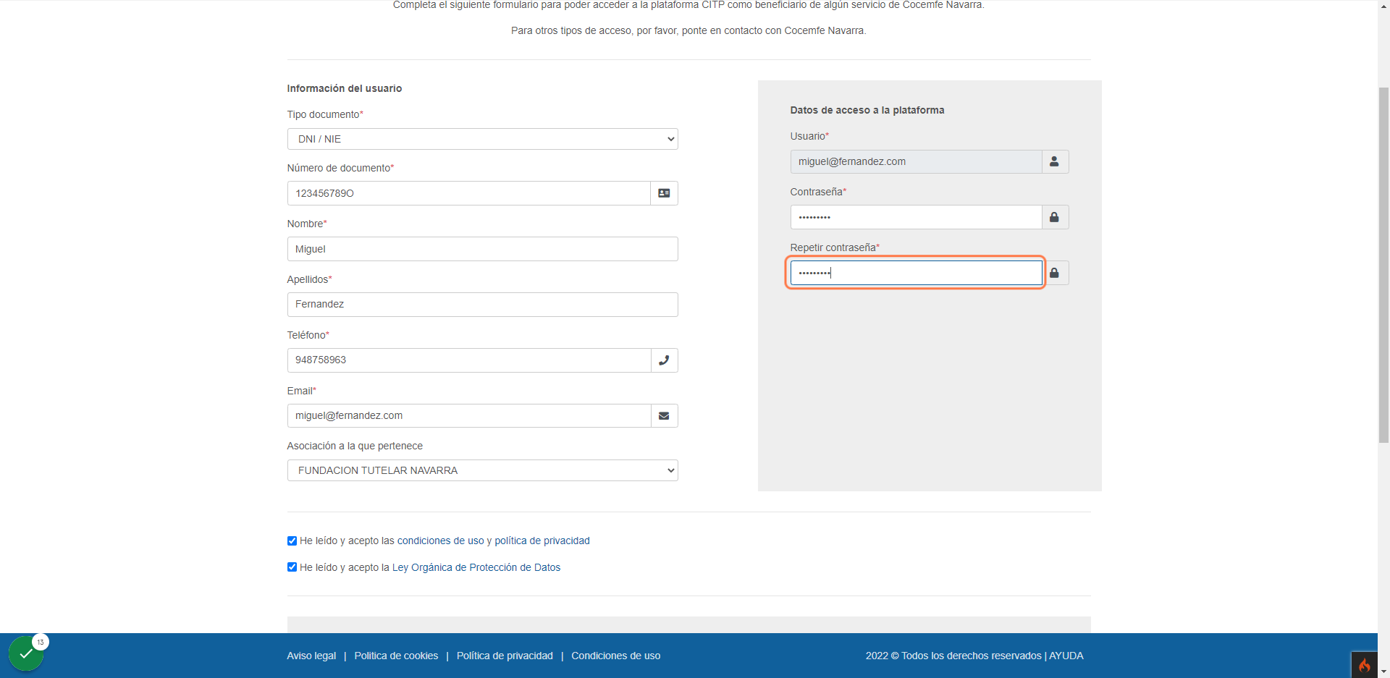Click the Datos de acceso a la plataforma heading
Viewport: 1390px width, 678px height.
(867, 110)
